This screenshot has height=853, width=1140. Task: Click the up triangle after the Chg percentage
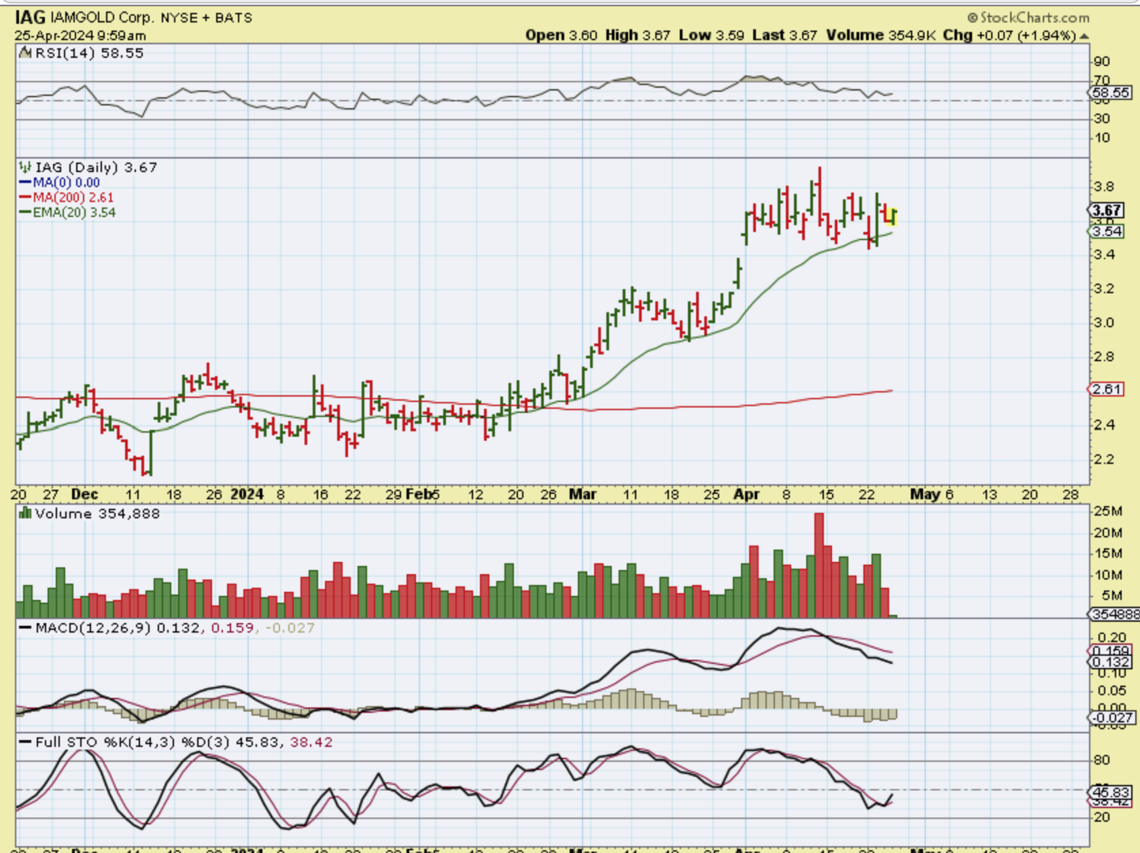tap(1084, 36)
